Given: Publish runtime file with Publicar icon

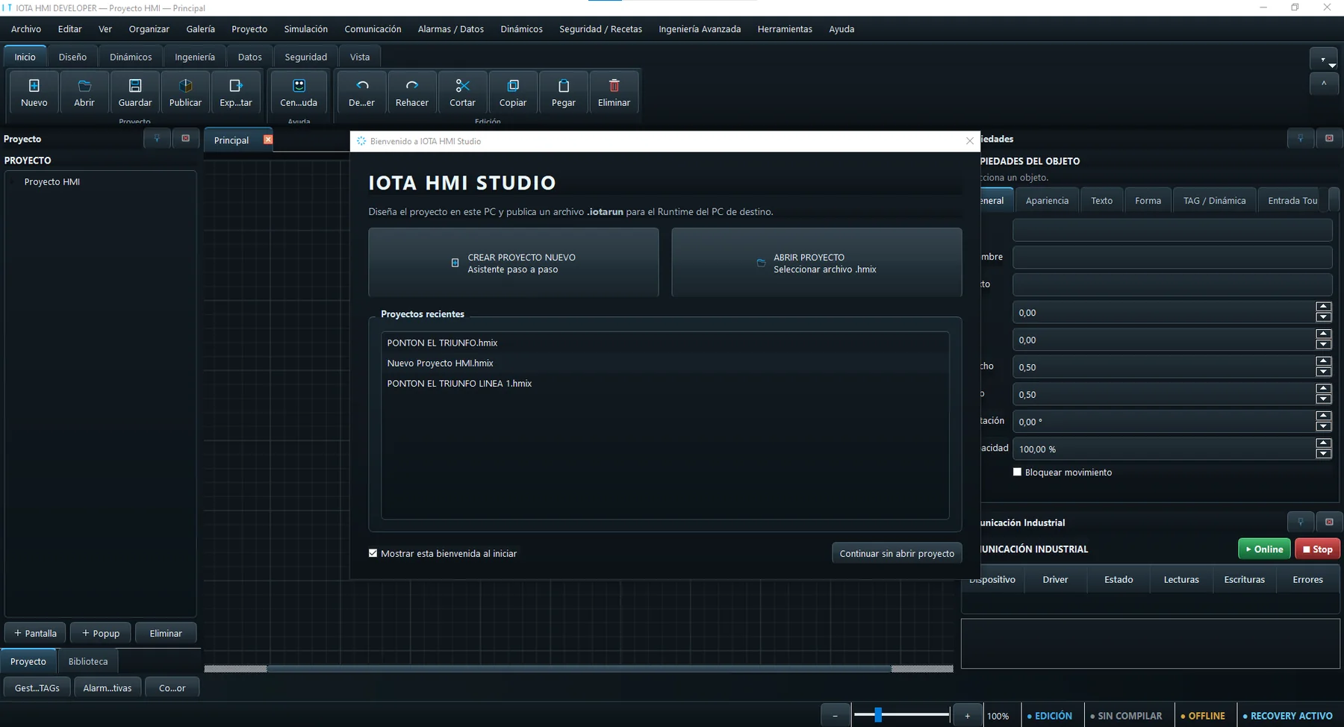Looking at the screenshot, I should pyautogui.click(x=185, y=93).
